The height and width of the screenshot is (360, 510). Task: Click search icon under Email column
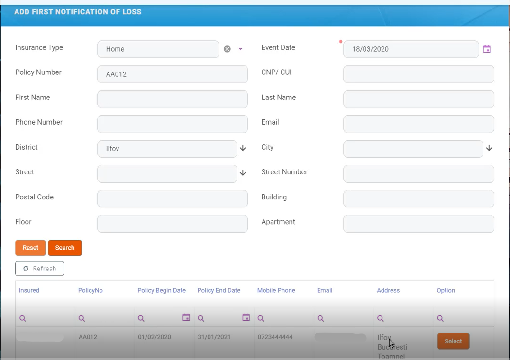(x=320, y=318)
